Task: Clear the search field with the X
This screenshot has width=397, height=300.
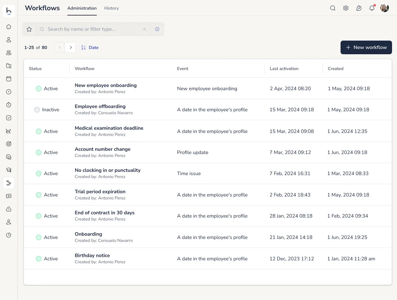Action: pos(145,29)
